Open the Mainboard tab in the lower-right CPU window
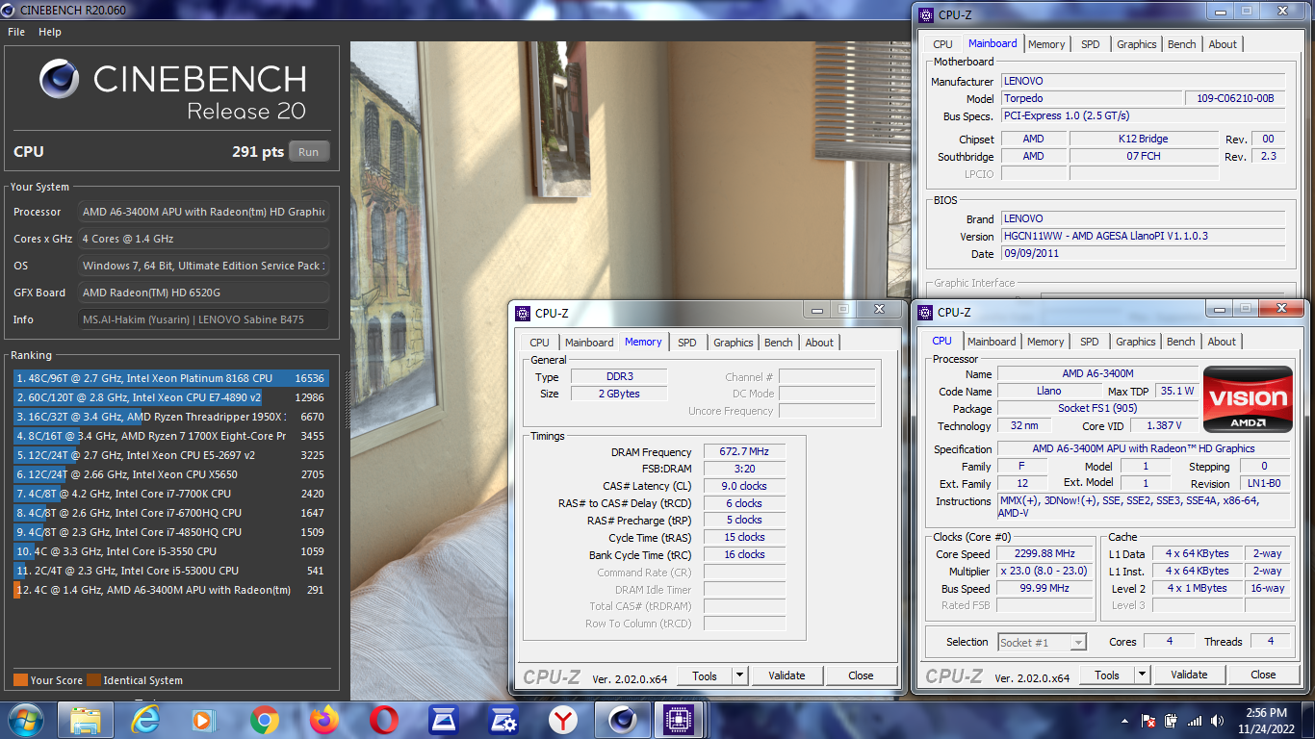This screenshot has height=739, width=1315. tap(992, 342)
